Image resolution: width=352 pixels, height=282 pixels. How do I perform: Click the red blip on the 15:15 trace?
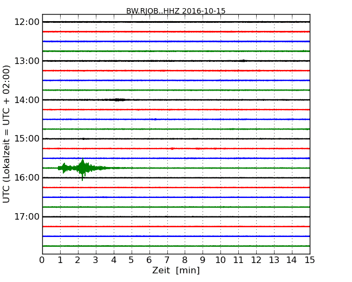point(172,149)
